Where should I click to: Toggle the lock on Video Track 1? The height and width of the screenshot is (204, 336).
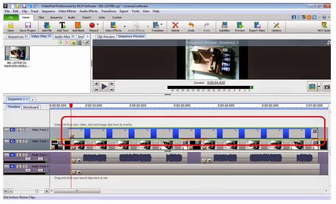coord(25,141)
